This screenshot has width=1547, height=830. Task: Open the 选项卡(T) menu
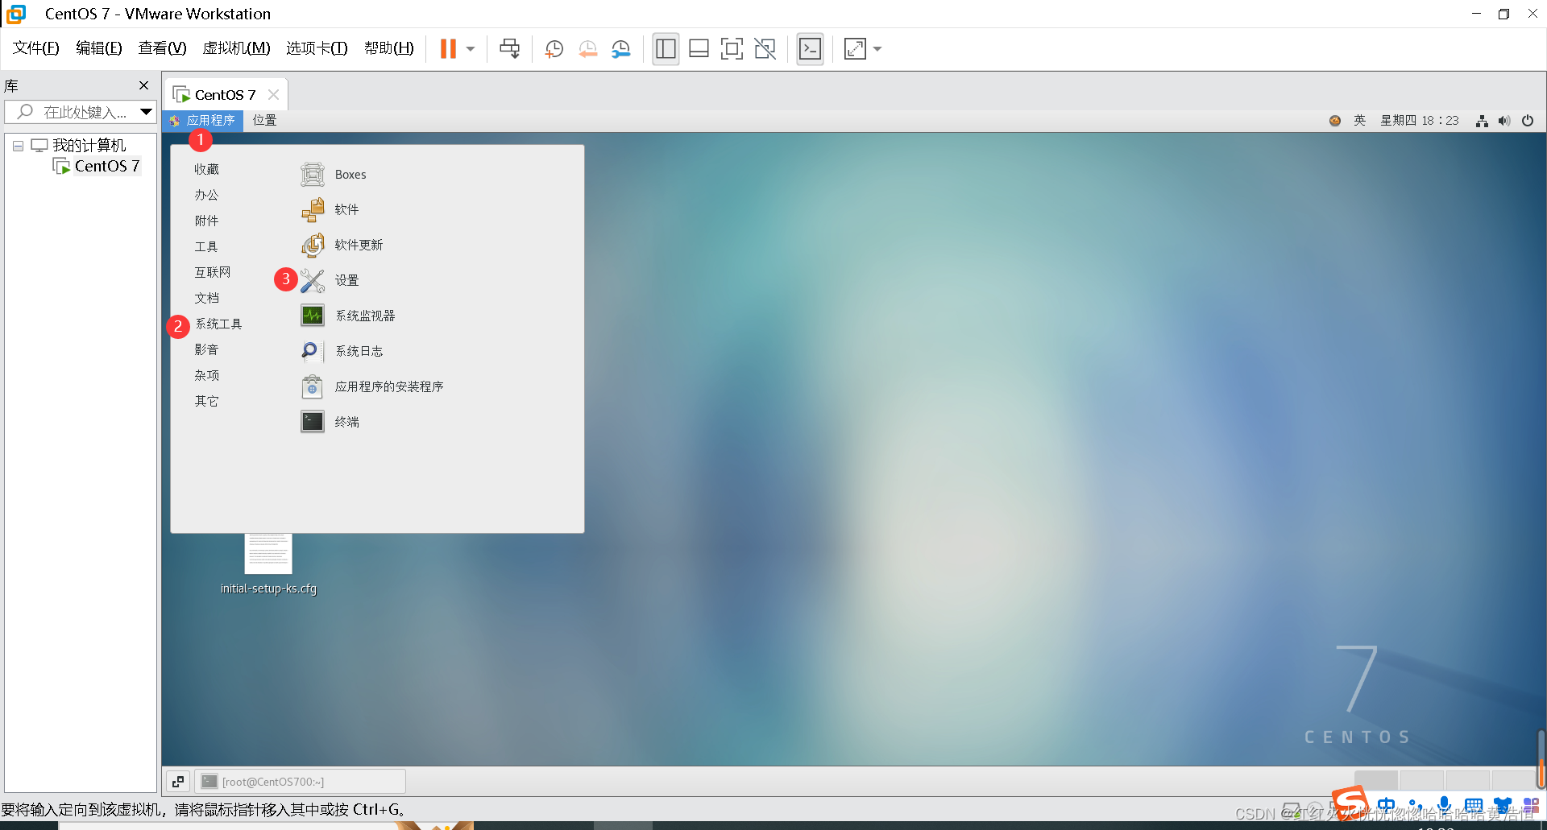coord(317,48)
